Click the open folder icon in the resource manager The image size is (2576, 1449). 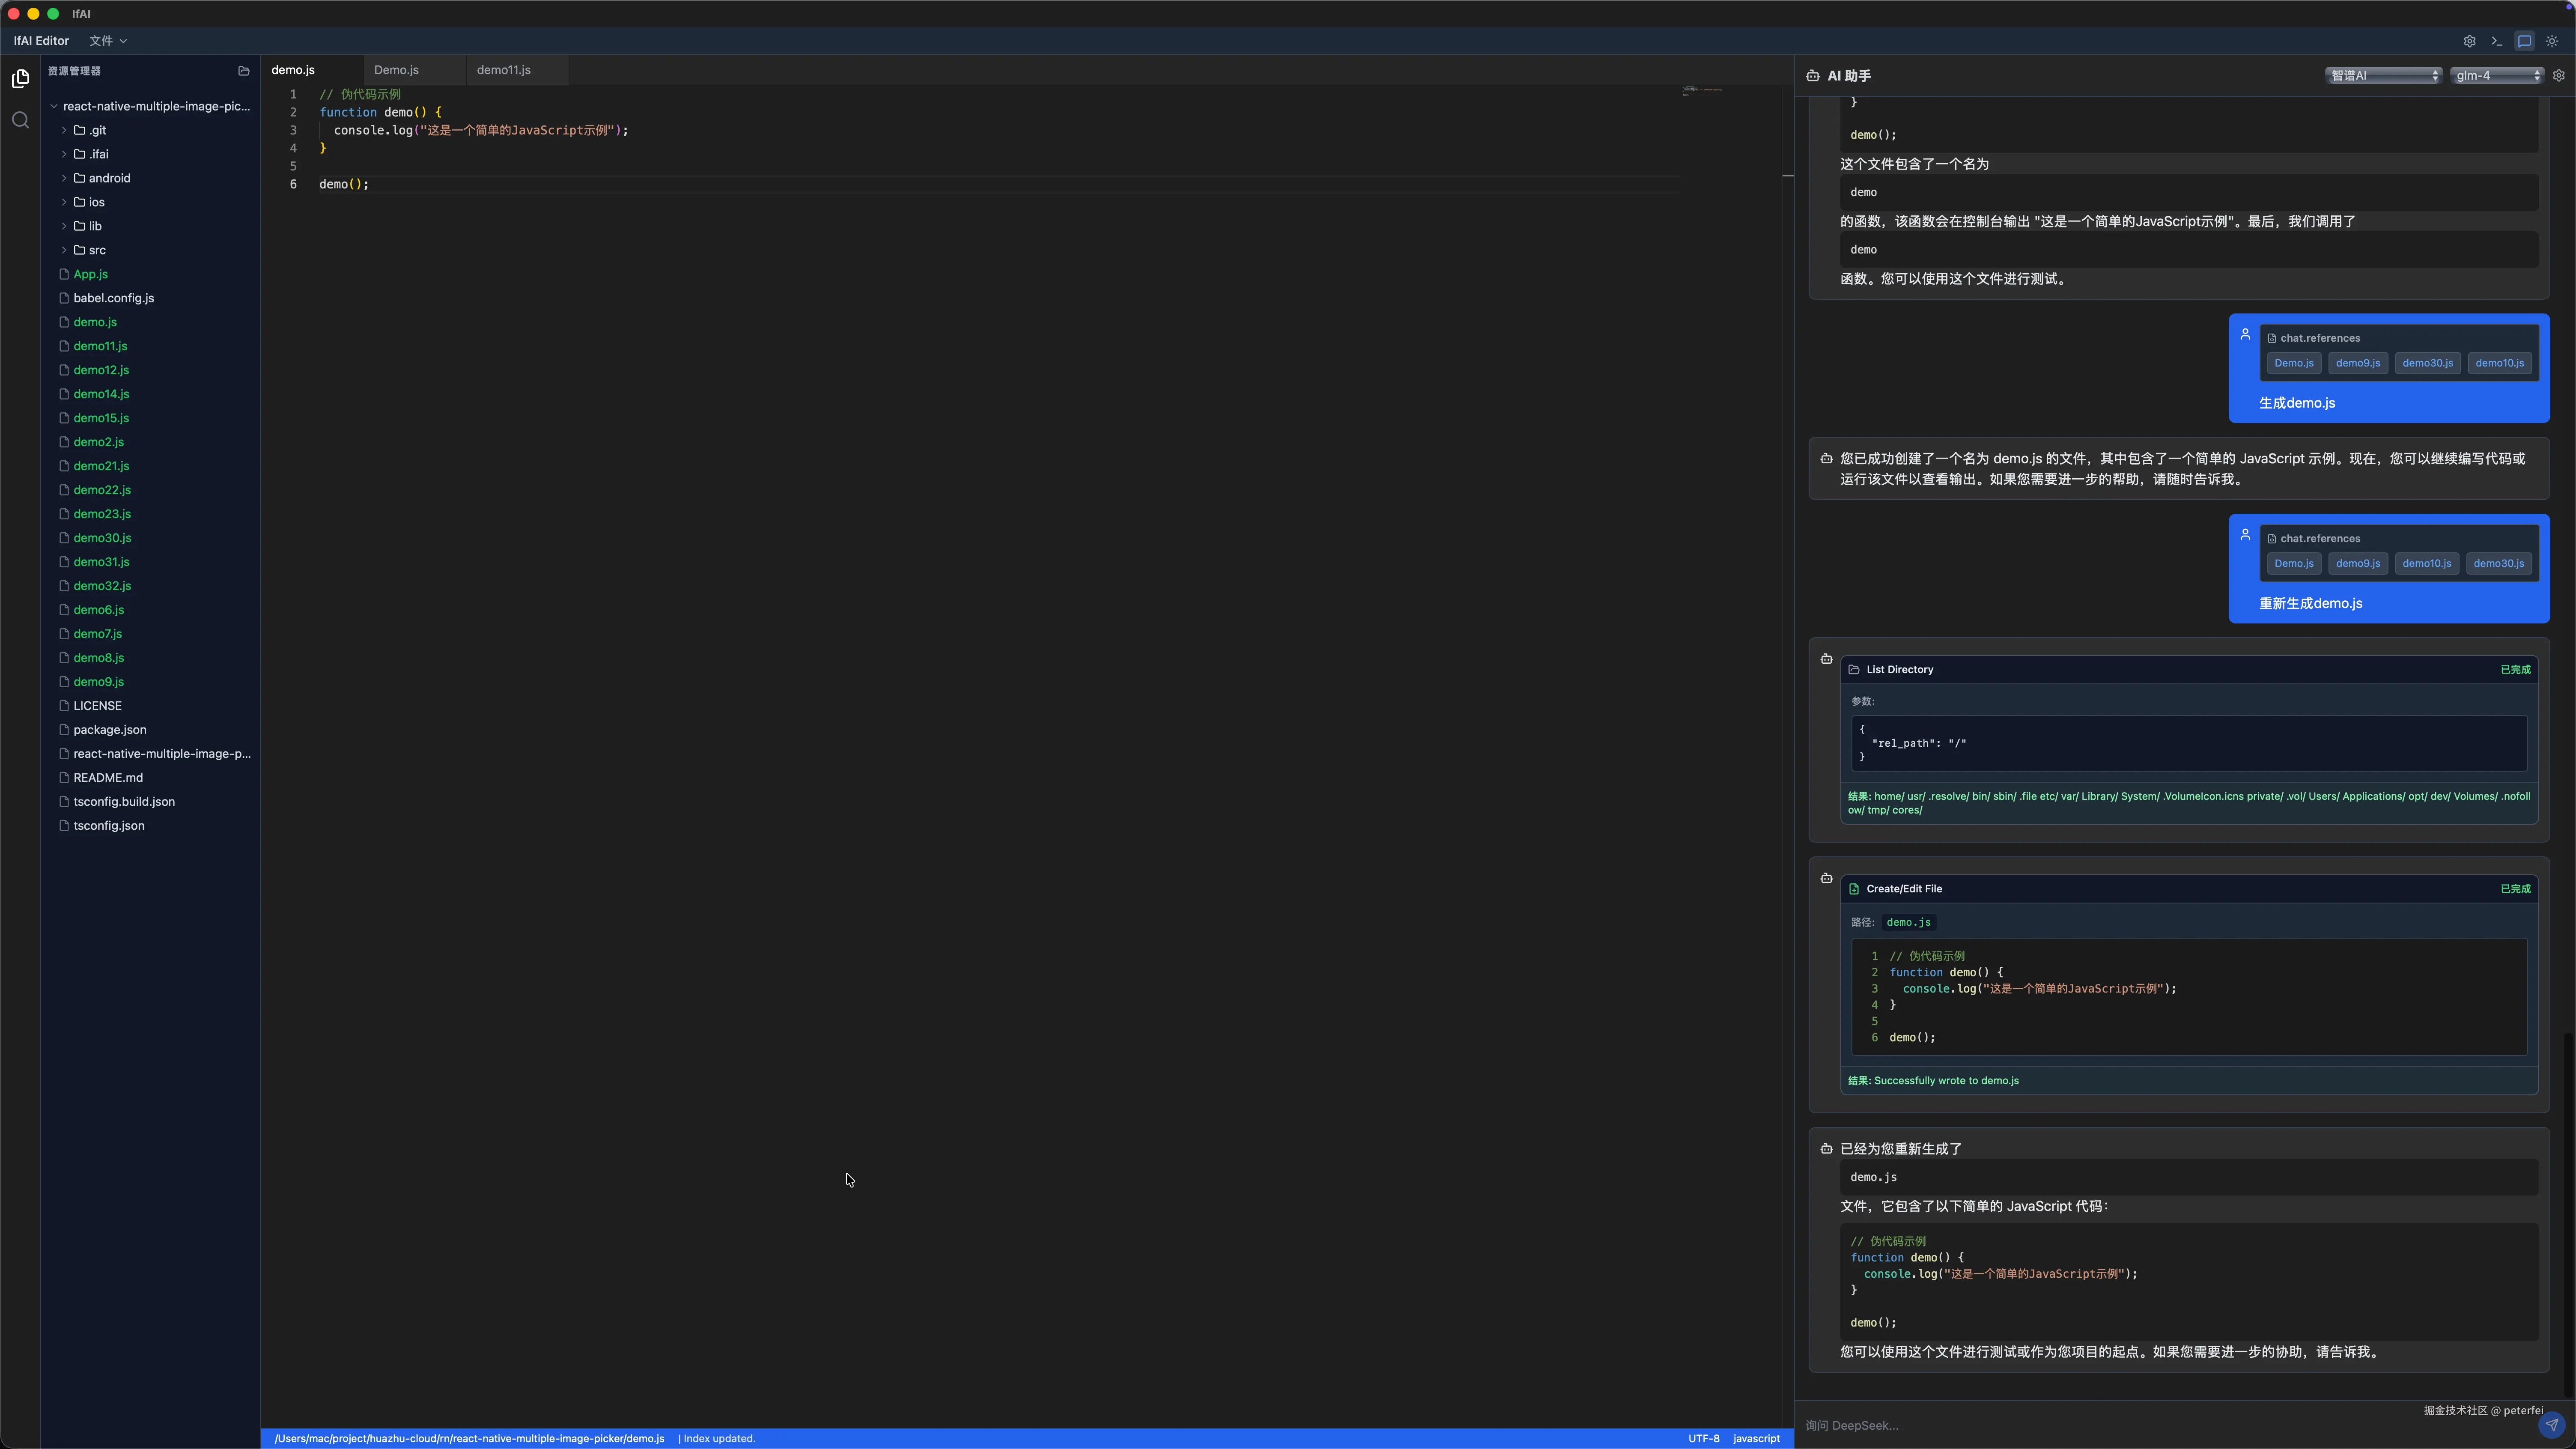(x=243, y=71)
